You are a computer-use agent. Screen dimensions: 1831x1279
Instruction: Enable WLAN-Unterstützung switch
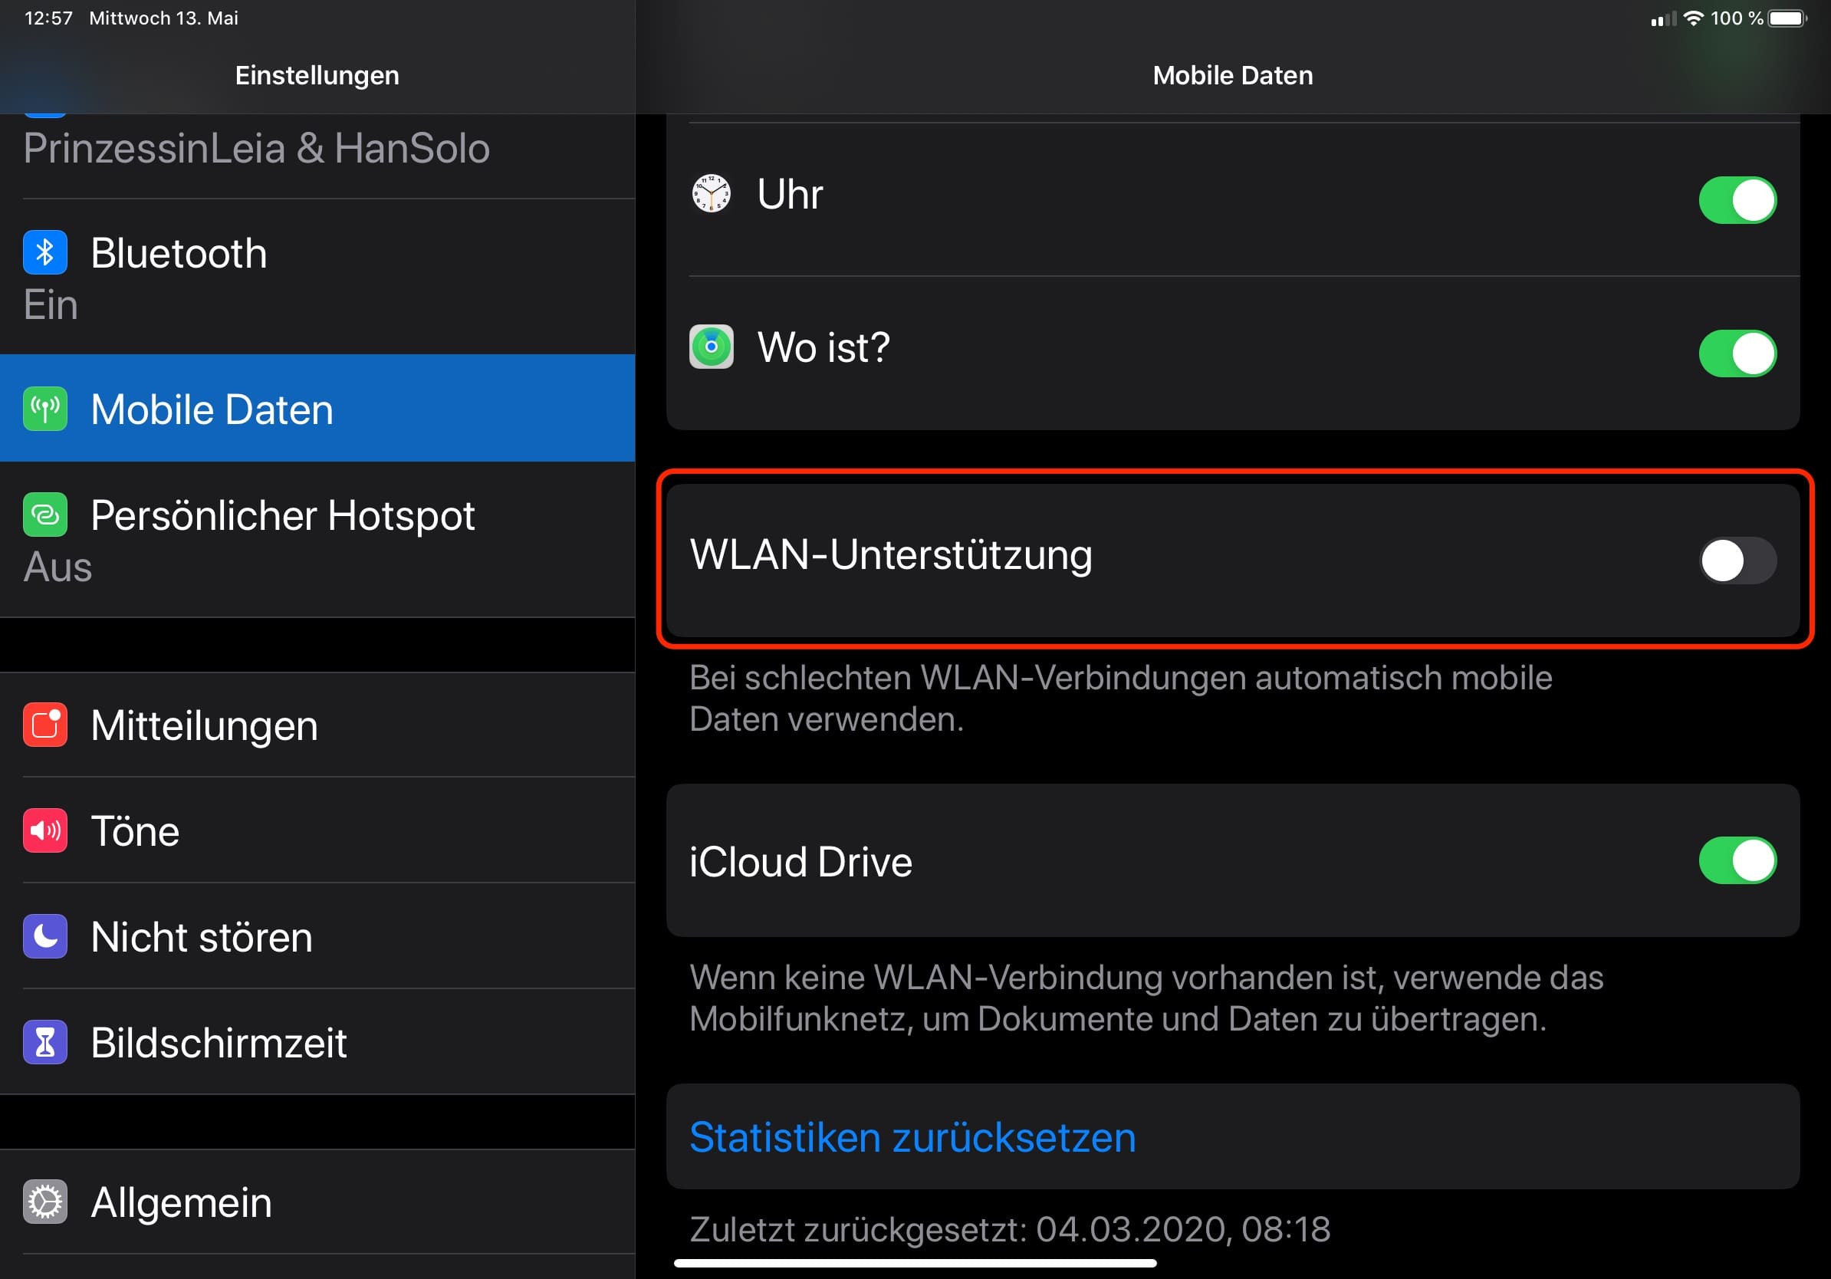click(x=1737, y=561)
